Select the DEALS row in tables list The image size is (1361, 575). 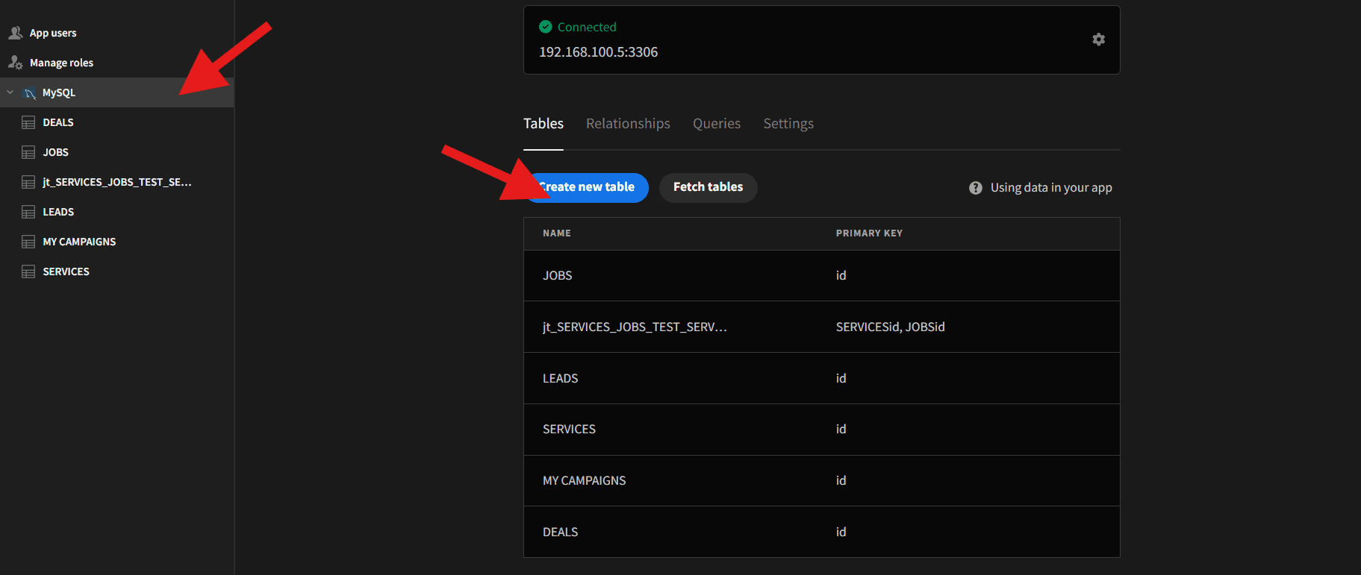click(x=821, y=532)
